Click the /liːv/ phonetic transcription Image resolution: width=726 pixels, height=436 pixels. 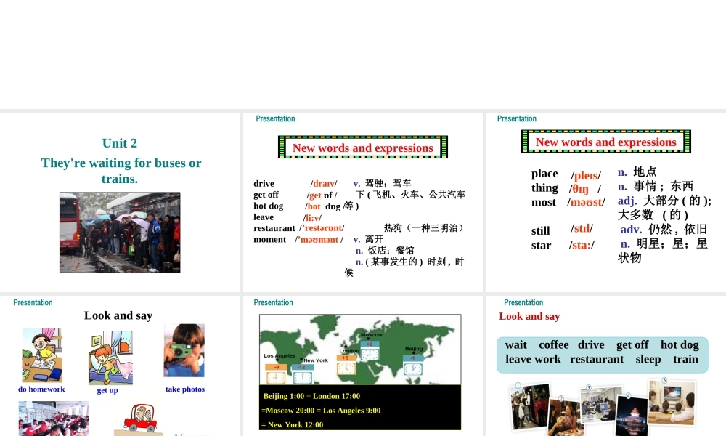coord(312,218)
